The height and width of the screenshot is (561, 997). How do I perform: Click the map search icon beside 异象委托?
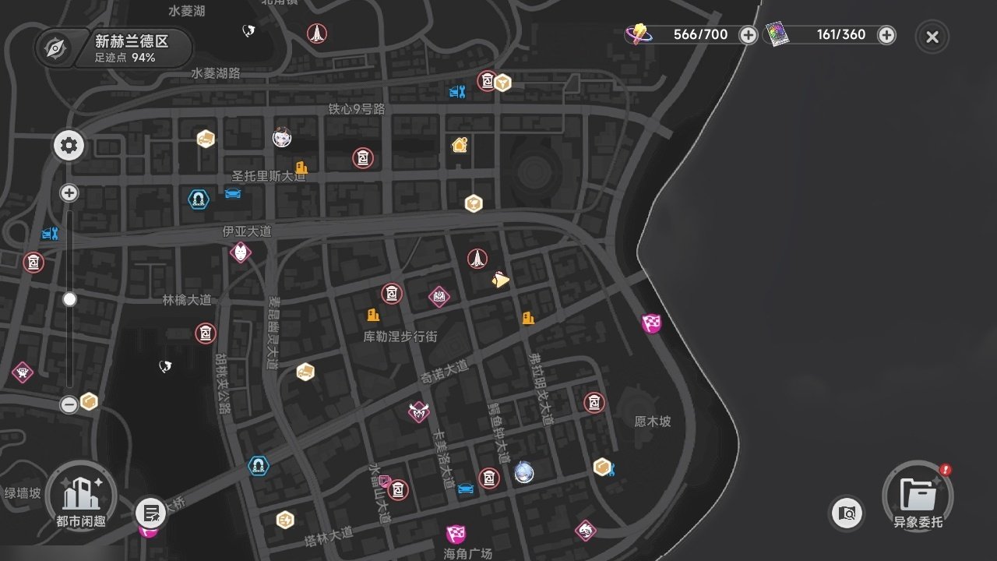(x=847, y=513)
